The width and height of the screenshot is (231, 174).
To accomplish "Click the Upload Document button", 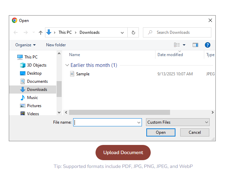I will tap(123, 152).
